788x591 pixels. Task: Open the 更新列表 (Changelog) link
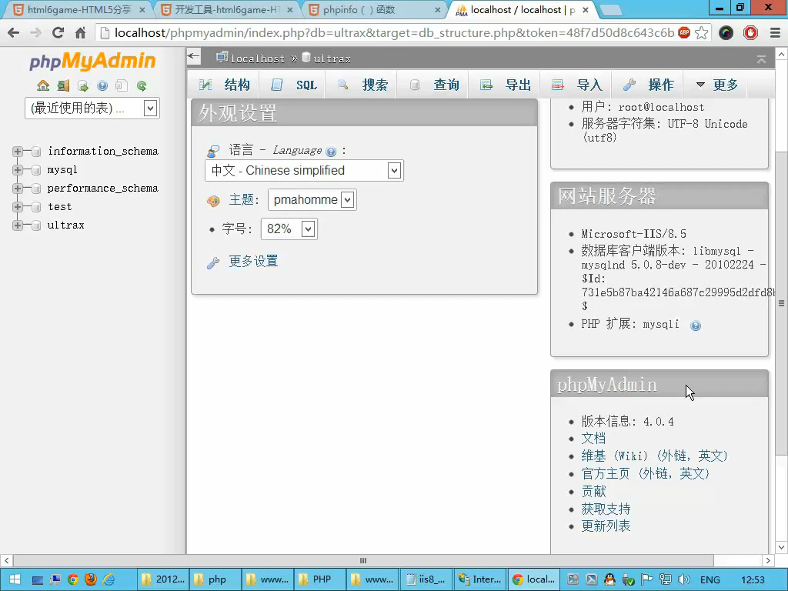coord(606,526)
